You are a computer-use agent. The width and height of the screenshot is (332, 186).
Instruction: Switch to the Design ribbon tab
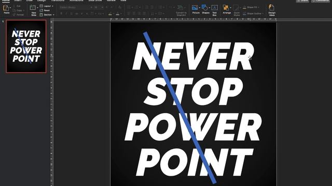tap(41, 1)
